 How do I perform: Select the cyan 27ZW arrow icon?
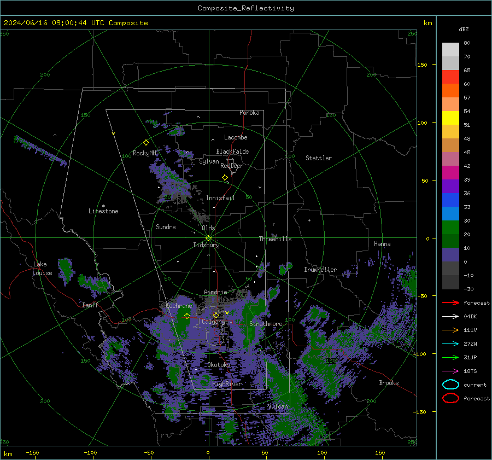point(450,344)
